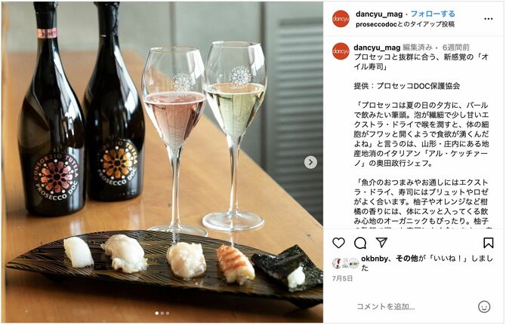Open dancyu_mag username in header
The image size is (506, 325).
click(379, 14)
